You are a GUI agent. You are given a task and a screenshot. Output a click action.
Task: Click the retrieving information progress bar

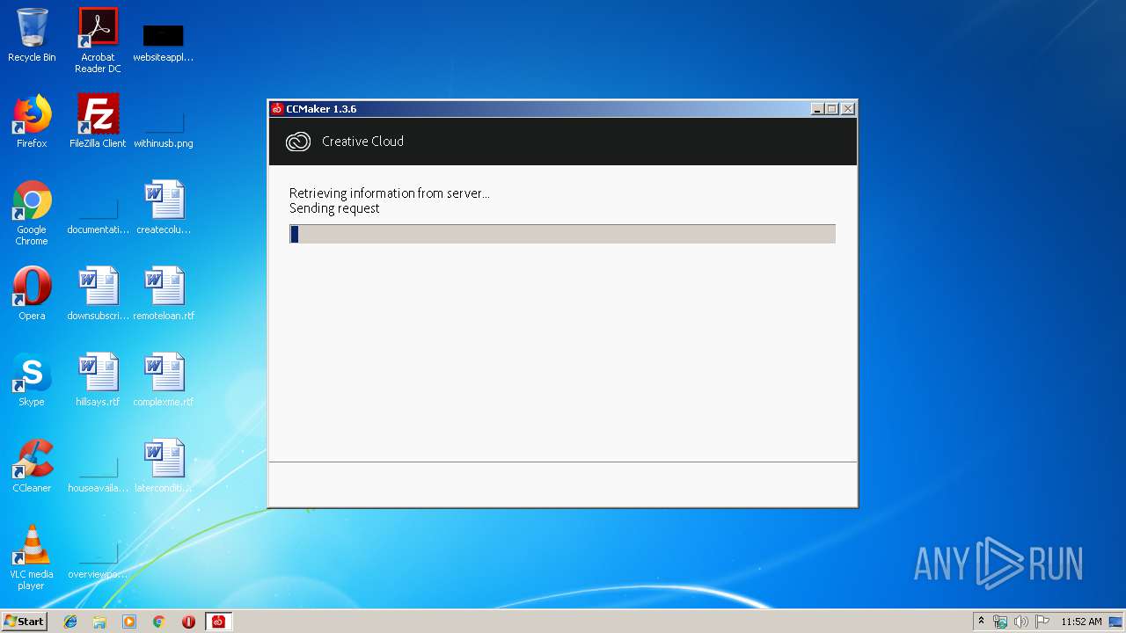click(562, 234)
